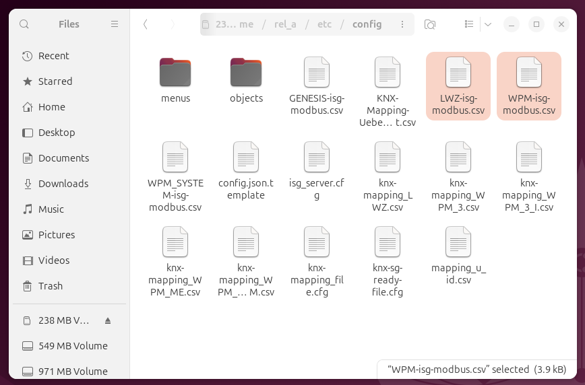This screenshot has width=585, height=385.
Task: Eject the 238 MB volume
Action: 108,320
